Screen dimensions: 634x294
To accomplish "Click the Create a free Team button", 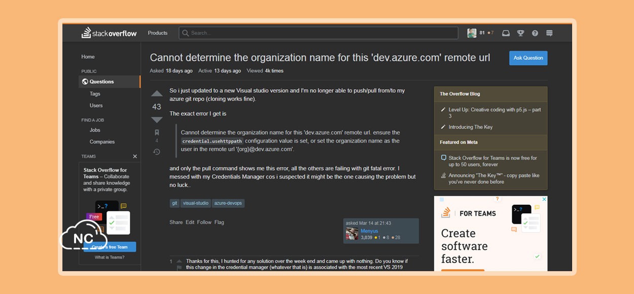I will click(110, 247).
